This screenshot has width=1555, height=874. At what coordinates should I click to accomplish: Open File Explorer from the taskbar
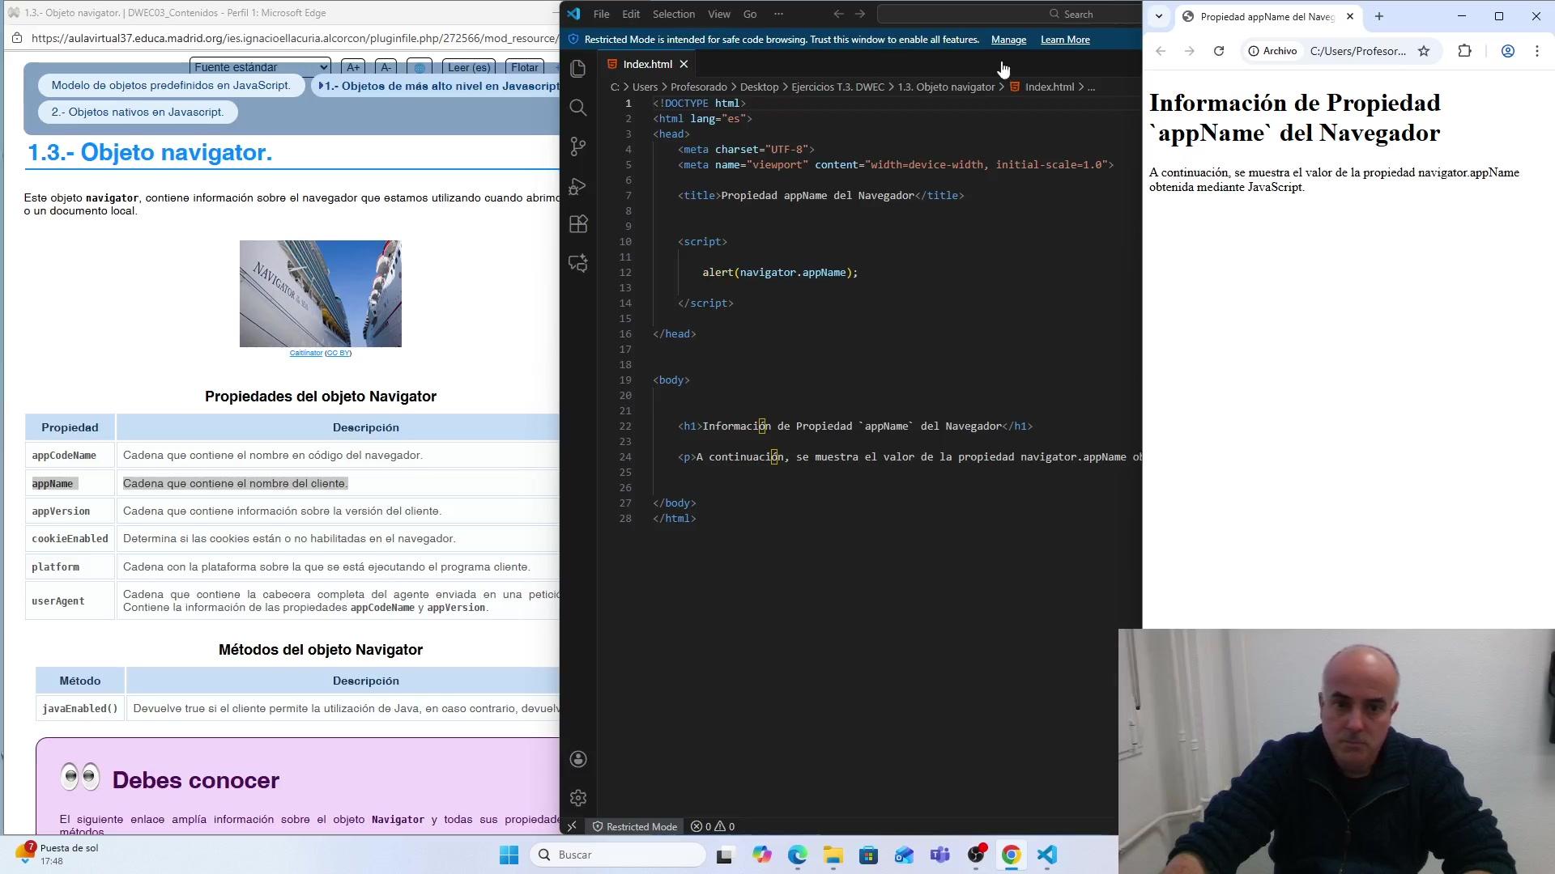(x=833, y=855)
